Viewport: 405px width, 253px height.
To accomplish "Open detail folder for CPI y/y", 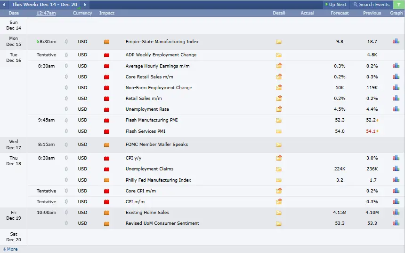I will [x=278, y=158].
